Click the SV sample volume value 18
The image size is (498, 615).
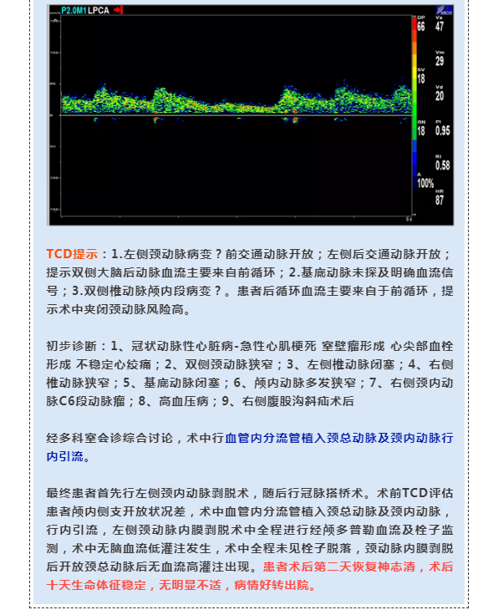421,79
